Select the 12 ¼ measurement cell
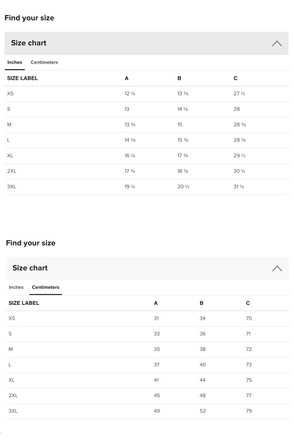This screenshot has height=445, width=293. tap(129, 93)
